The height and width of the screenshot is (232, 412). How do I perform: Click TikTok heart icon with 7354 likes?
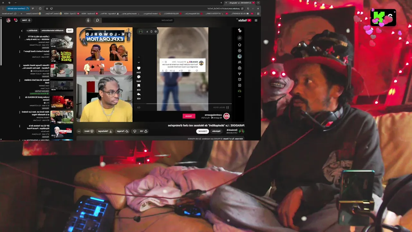[139, 68]
